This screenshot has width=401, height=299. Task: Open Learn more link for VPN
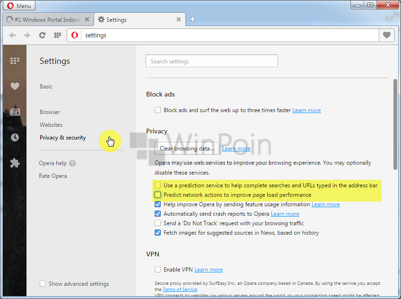pos(209,270)
